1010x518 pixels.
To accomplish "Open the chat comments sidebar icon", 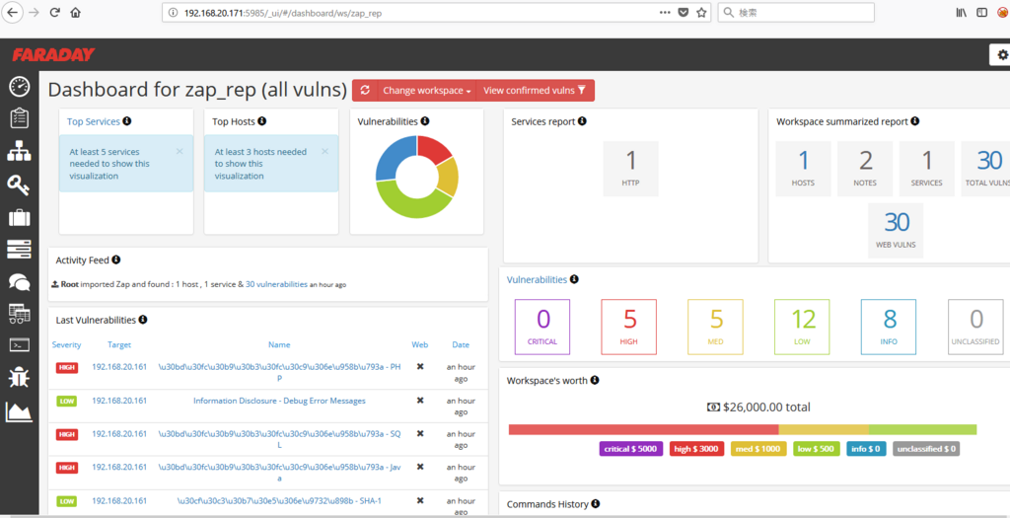I will [x=20, y=281].
